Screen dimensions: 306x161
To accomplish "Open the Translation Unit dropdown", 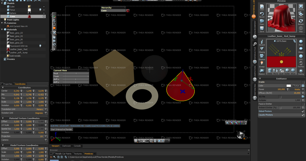I will pos(46,109).
